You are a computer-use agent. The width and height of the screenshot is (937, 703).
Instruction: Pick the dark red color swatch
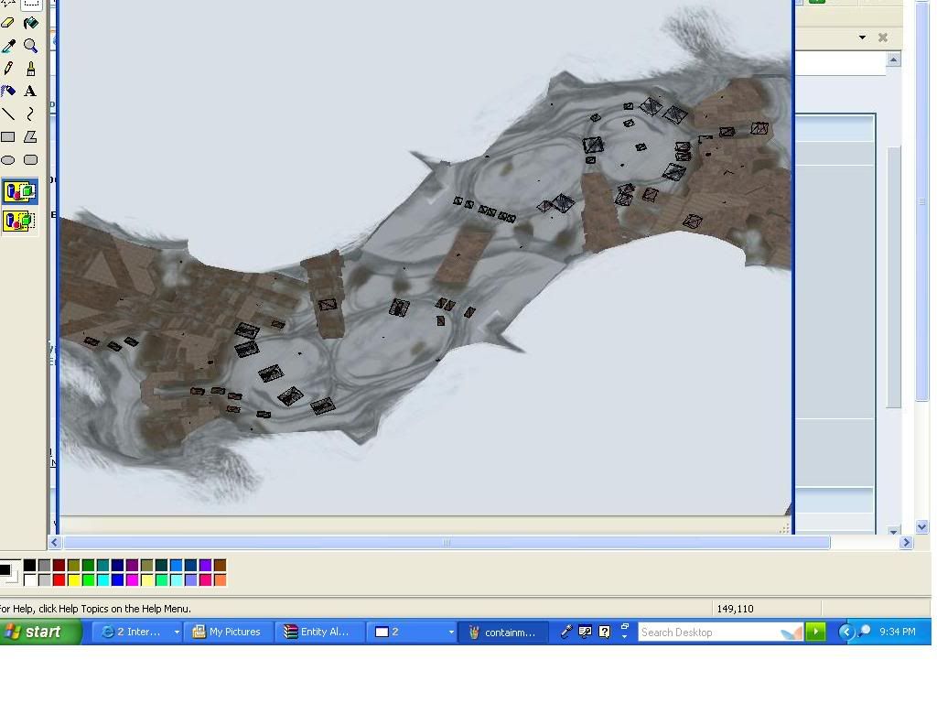(x=59, y=566)
